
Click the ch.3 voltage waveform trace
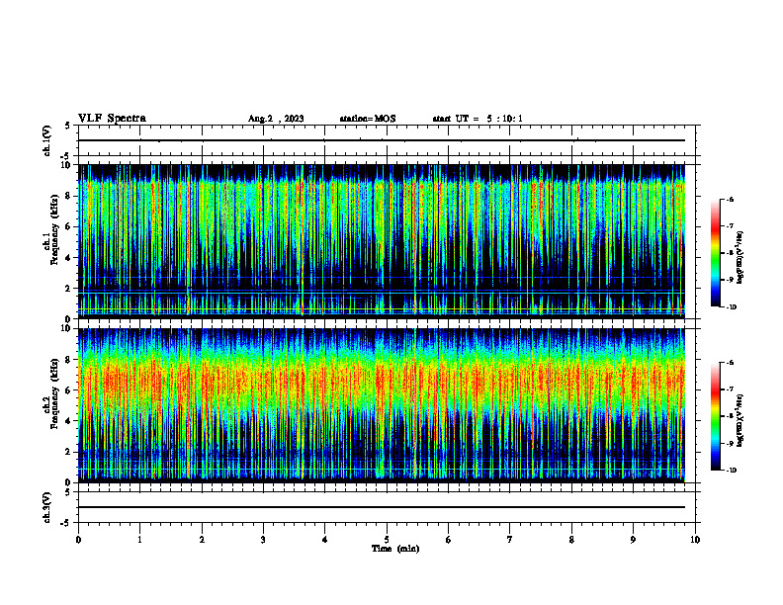tap(382, 507)
